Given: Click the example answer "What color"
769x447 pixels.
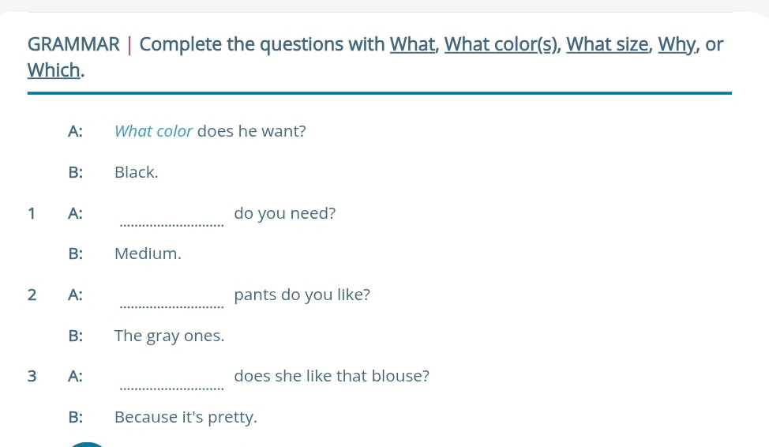Looking at the screenshot, I should [154, 131].
